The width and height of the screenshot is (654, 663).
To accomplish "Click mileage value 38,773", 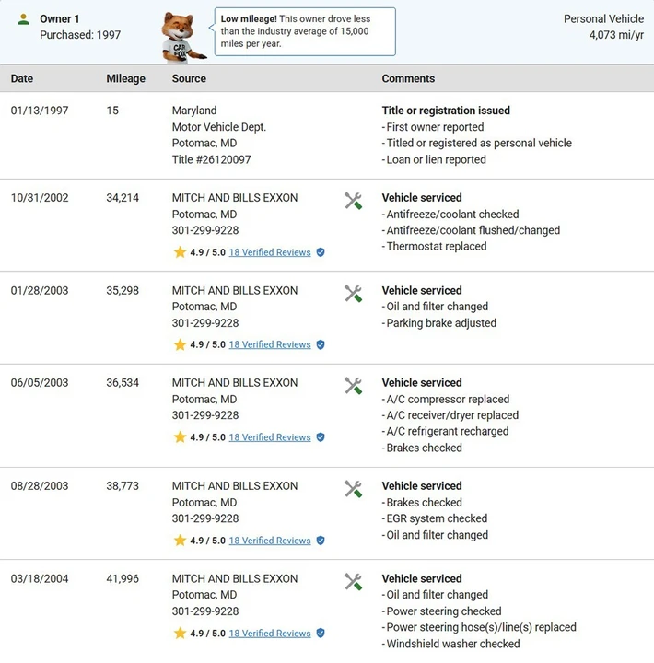I will coord(123,486).
